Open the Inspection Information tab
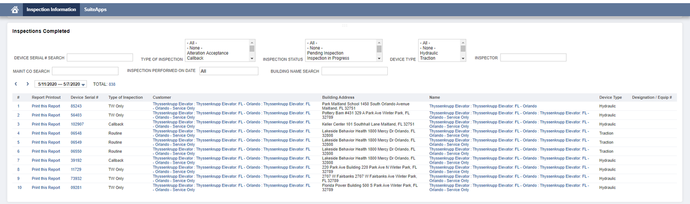Screen dimensions: 690x204 (x=52, y=10)
